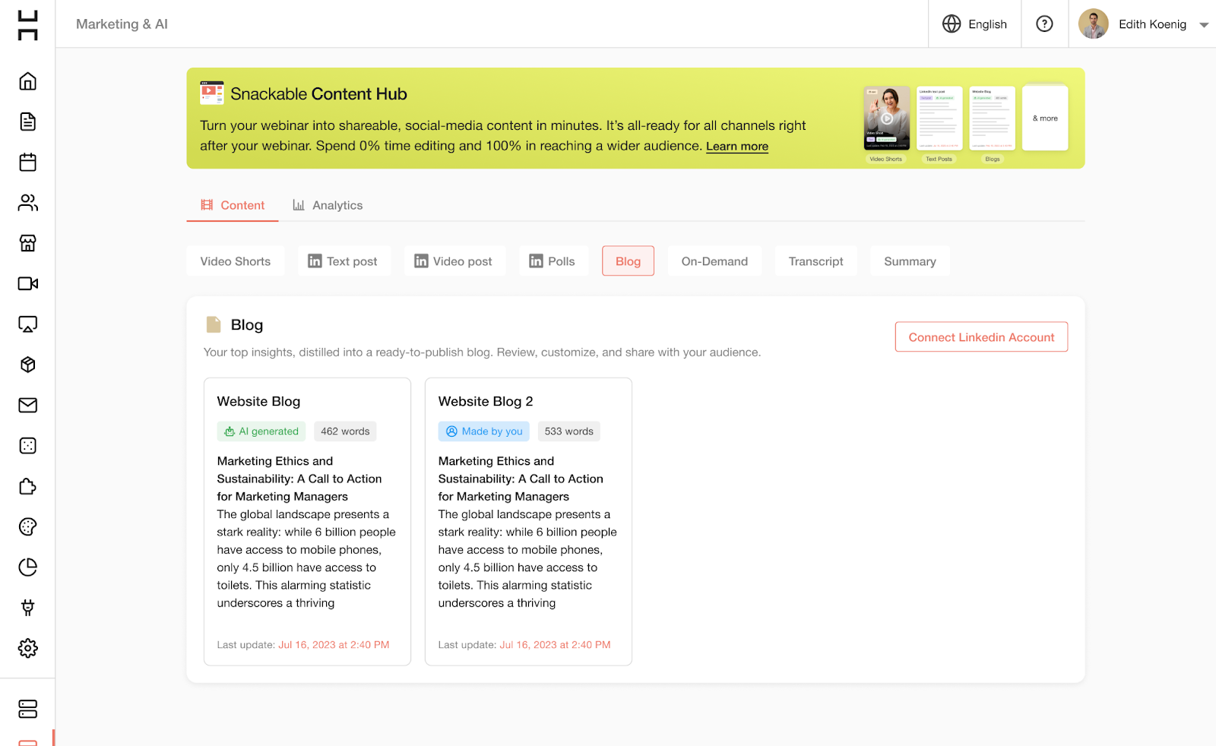Click the Snackable Content Hub icon
This screenshot has height=746, width=1216.
tap(212, 93)
